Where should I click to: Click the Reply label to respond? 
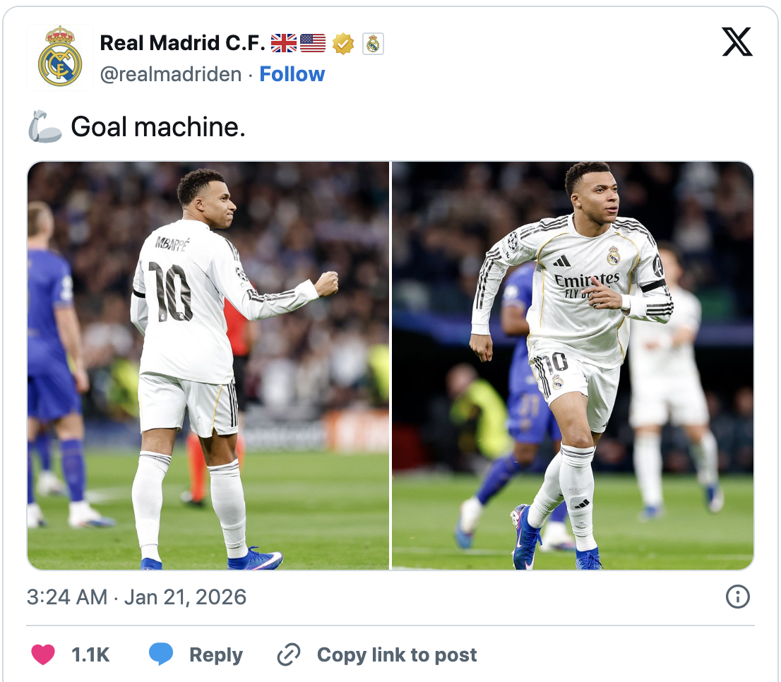tap(215, 654)
